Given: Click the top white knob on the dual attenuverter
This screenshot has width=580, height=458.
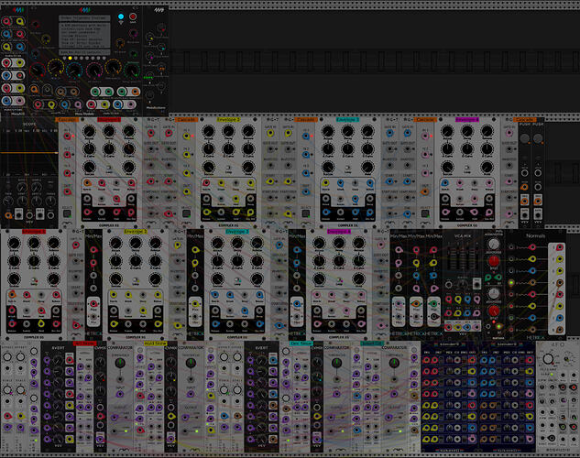Looking at the screenshot, I should (493, 244).
